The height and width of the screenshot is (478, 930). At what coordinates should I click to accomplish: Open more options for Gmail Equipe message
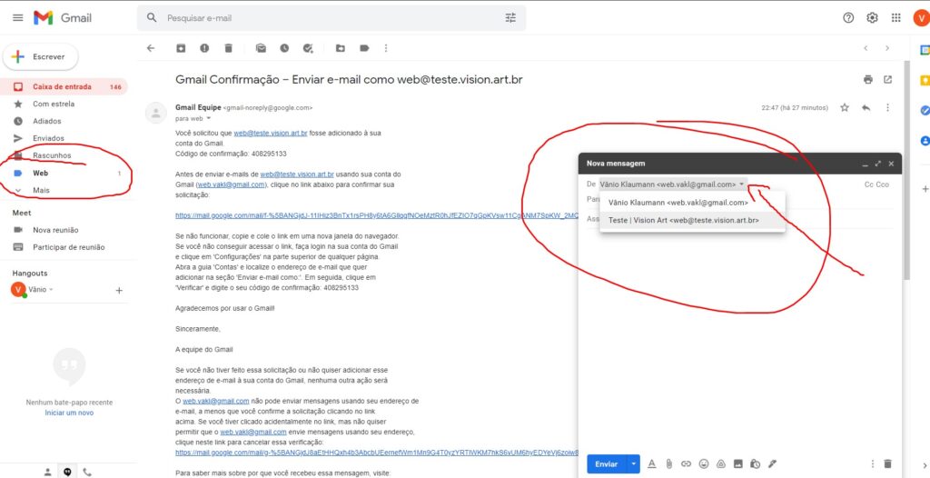click(887, 107)
